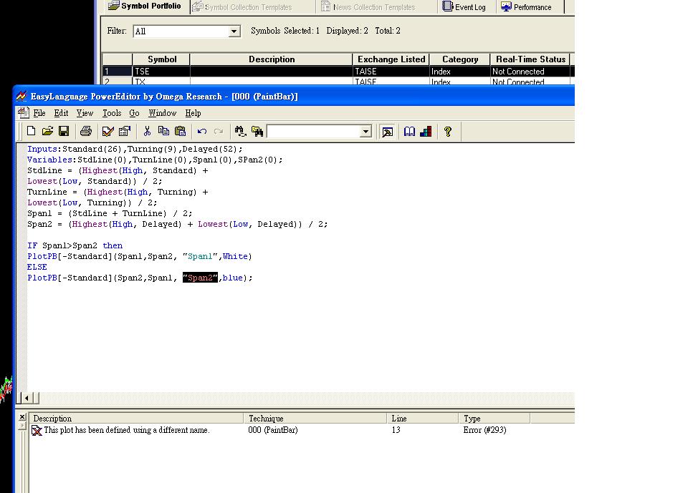Sort by Exchange Listed column header
Screen dimensions: 688x493
[x=391, y=59]
